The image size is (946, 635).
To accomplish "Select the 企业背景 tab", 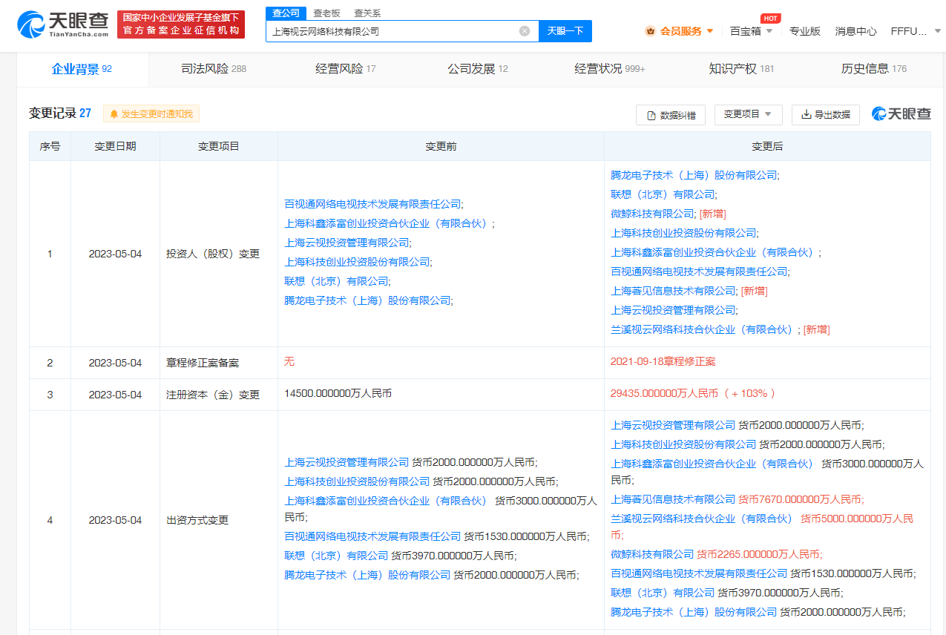I will pos(82,69).
